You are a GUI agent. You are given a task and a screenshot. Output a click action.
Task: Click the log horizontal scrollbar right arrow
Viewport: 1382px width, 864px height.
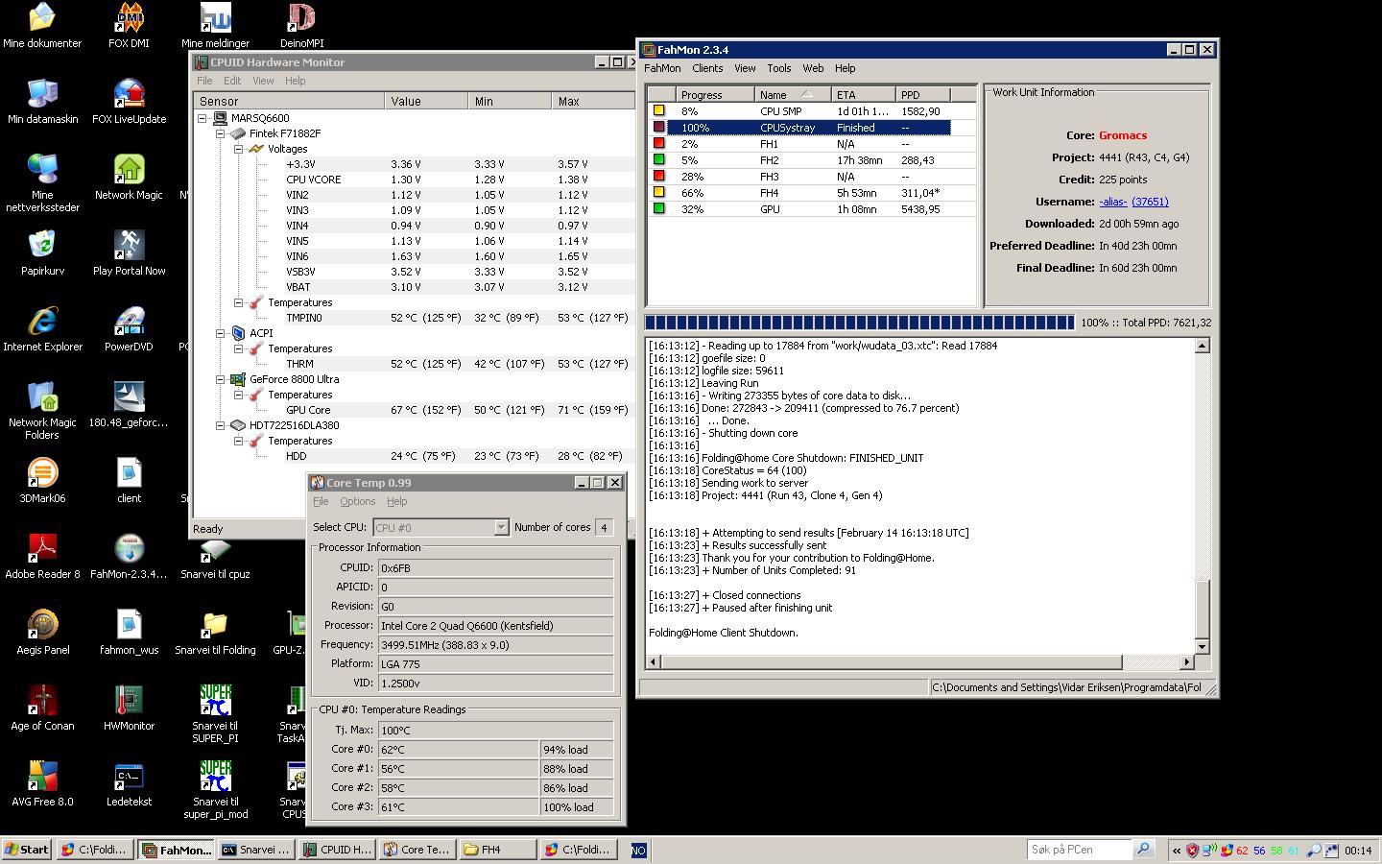pyautogui.click(x=1186, y=662)
